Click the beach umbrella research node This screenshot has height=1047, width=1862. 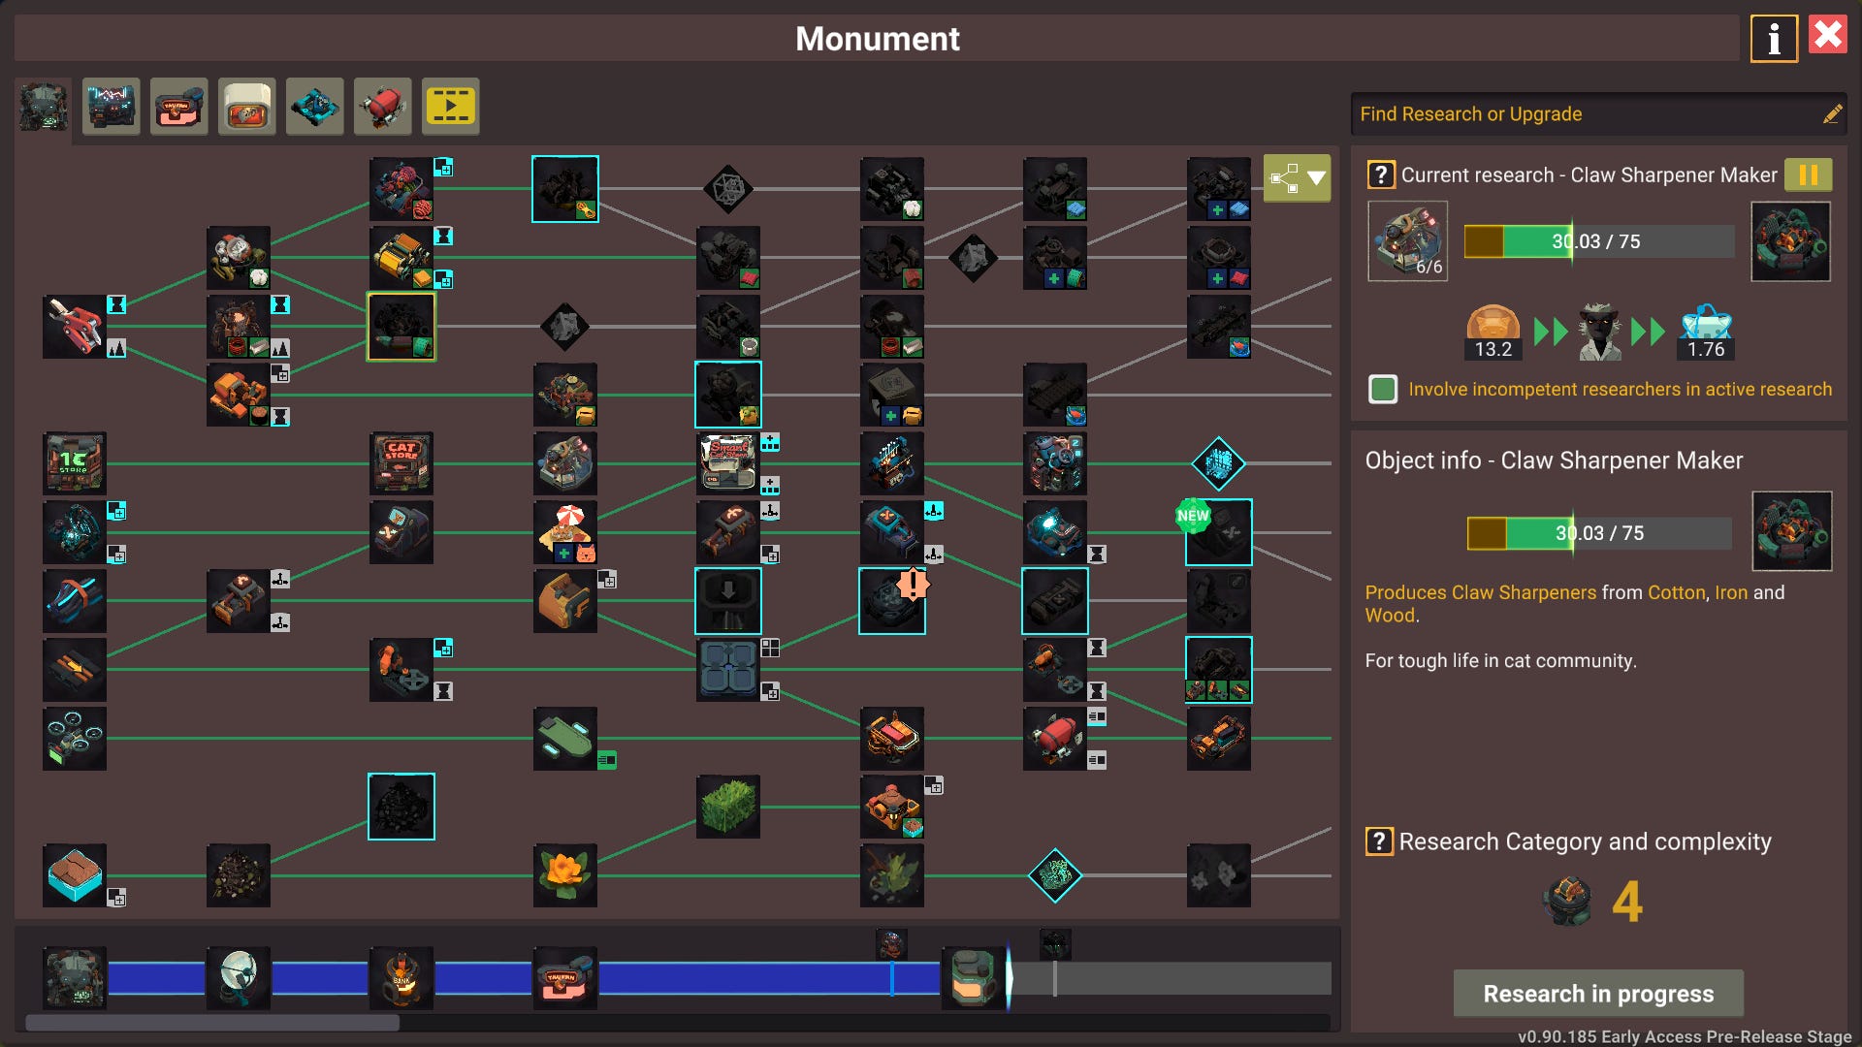564,531
